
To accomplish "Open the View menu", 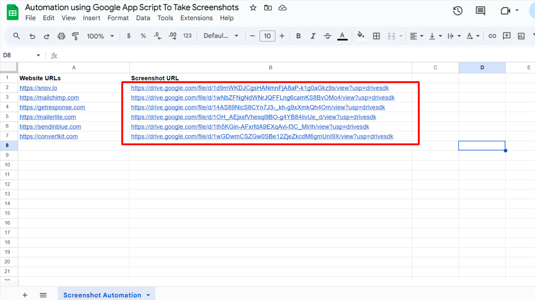I will 69,18.
